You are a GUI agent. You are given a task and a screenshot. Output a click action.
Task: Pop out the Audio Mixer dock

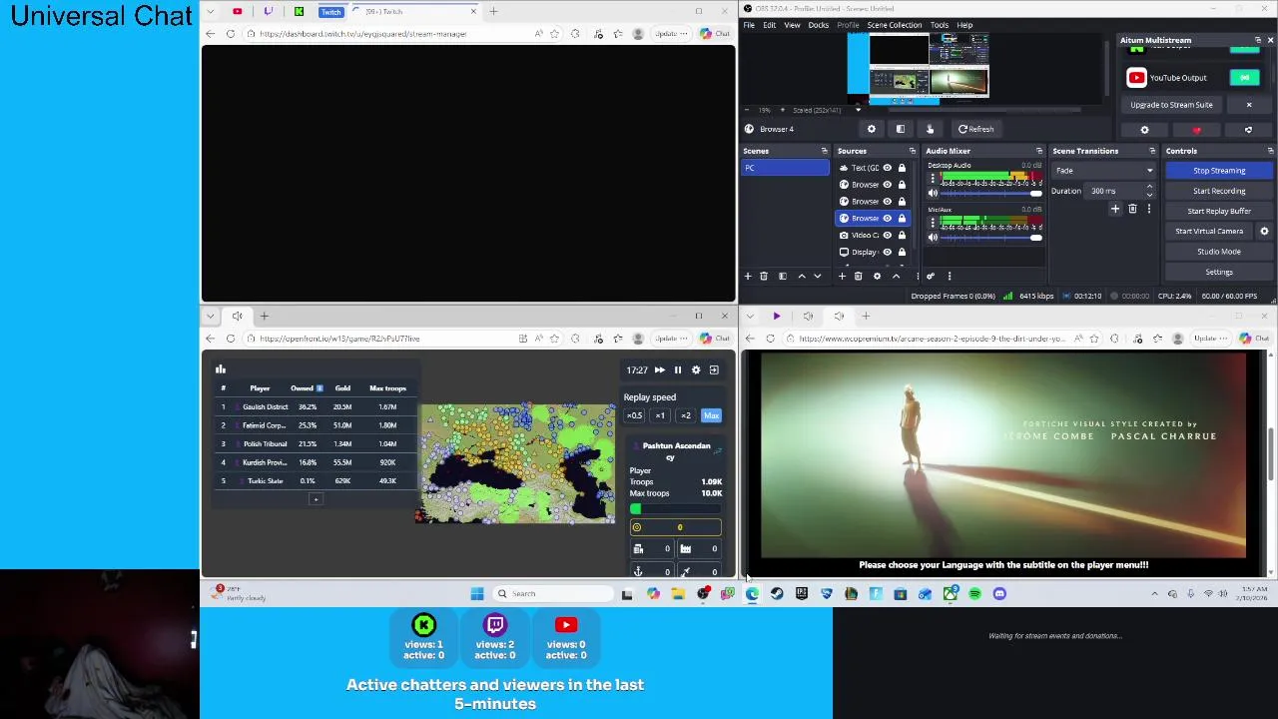pyautogui.click(x=1038, y=151)
